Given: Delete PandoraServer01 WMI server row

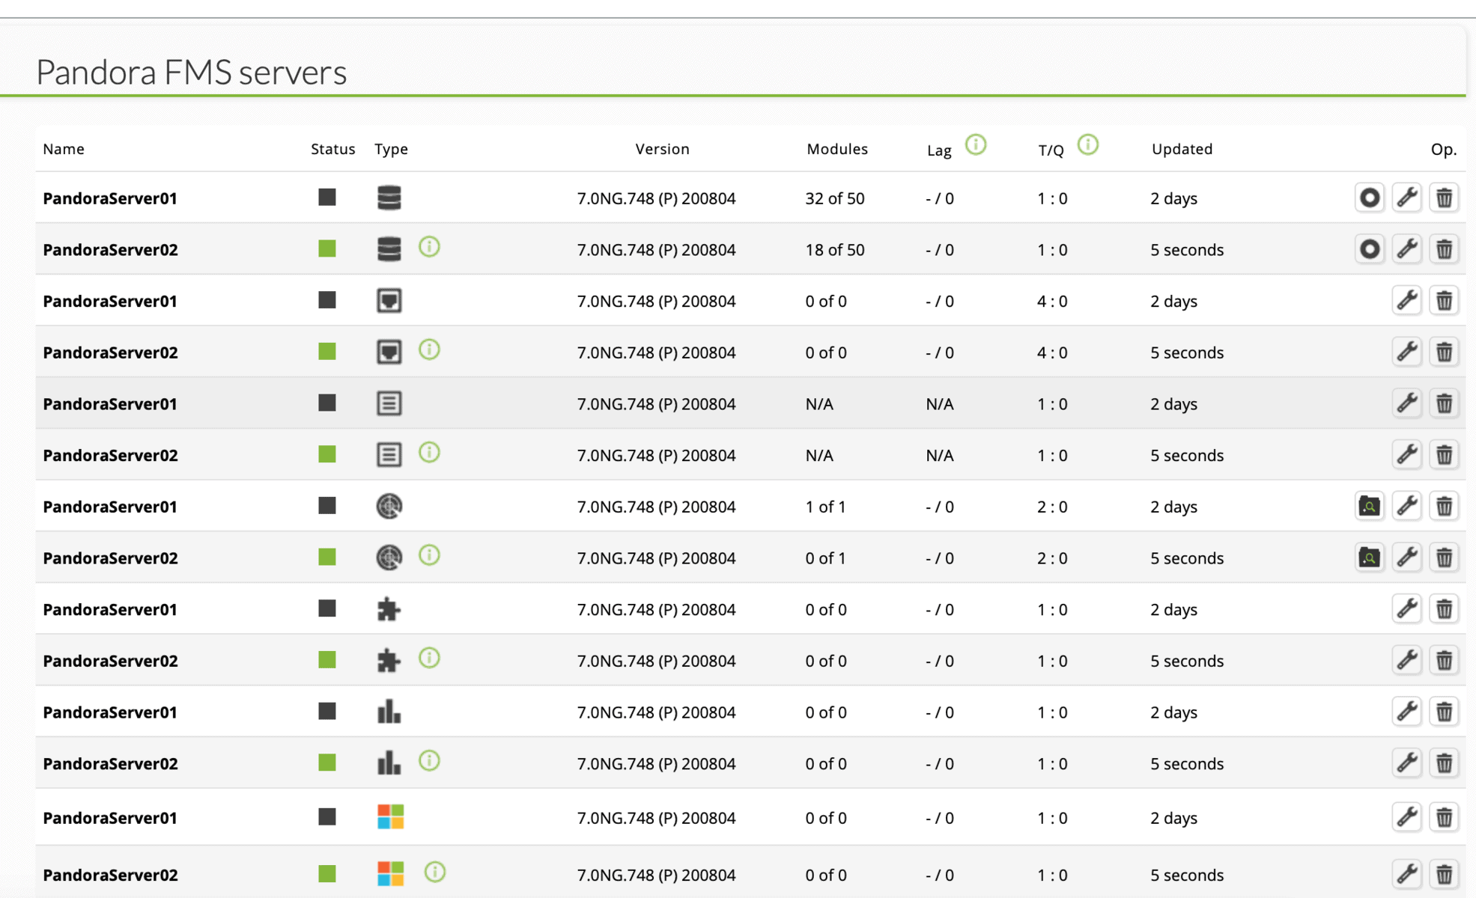Looking at the screenshot, I should click(x=1444, y=817).
